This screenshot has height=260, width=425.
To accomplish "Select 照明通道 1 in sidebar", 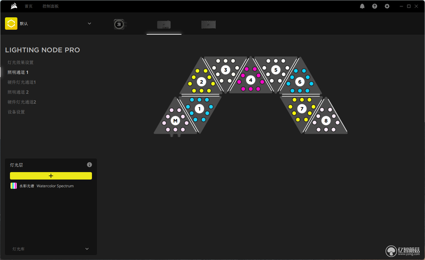I will (x=18, y=72).
